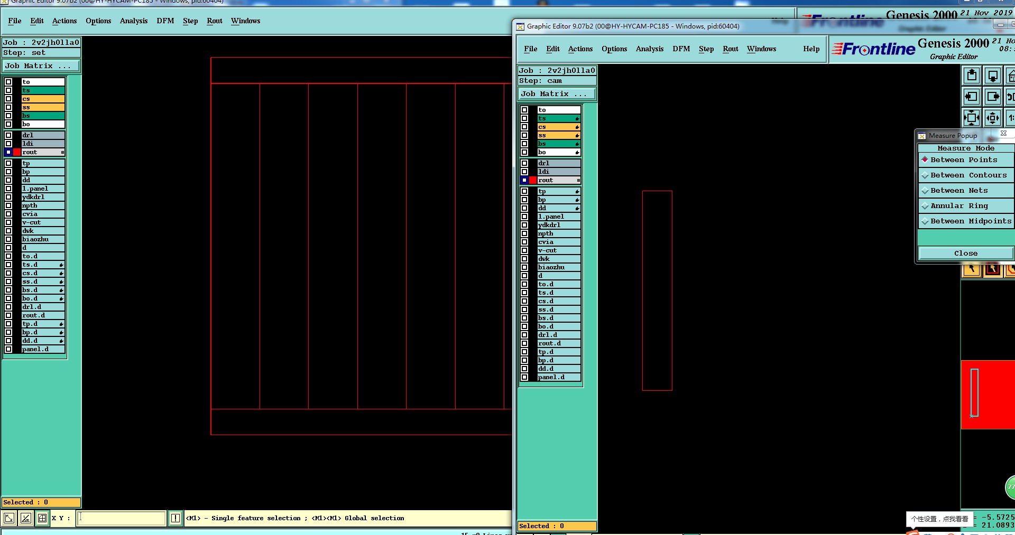This screenshot has height=535, width=1015.
Task: Select Between Midpoints measure mode
Action: coord(966,221)
